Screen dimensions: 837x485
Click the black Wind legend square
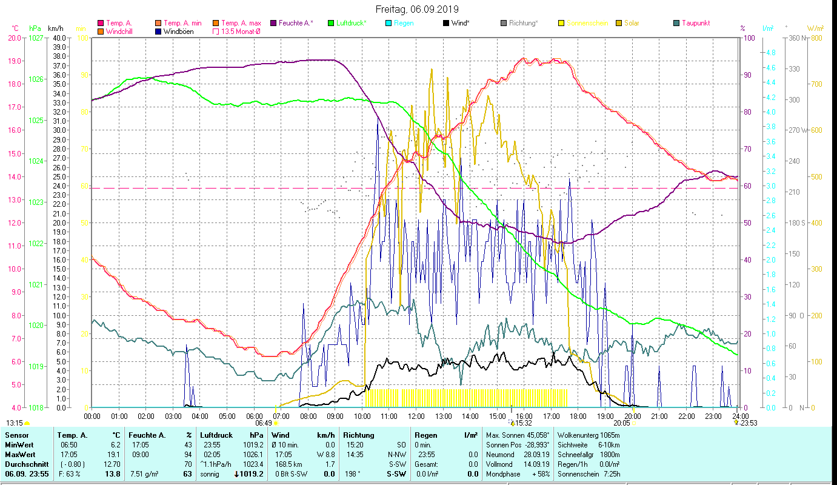[446, 24]
